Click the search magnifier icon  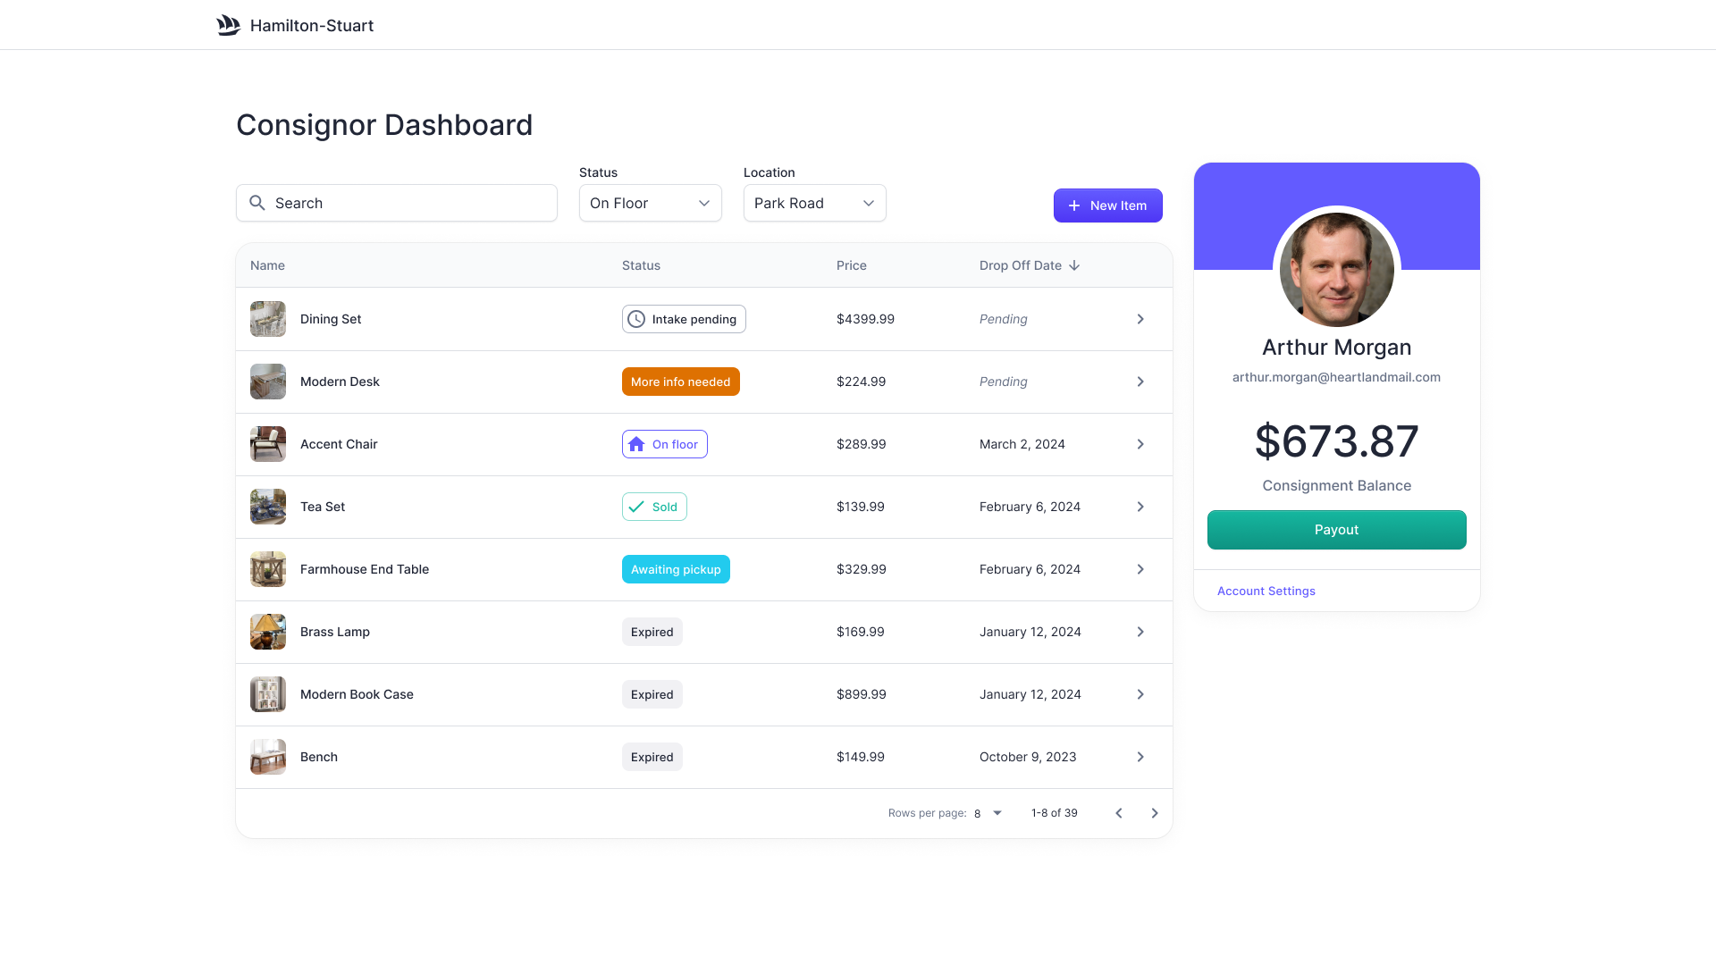tap(257, 203)
